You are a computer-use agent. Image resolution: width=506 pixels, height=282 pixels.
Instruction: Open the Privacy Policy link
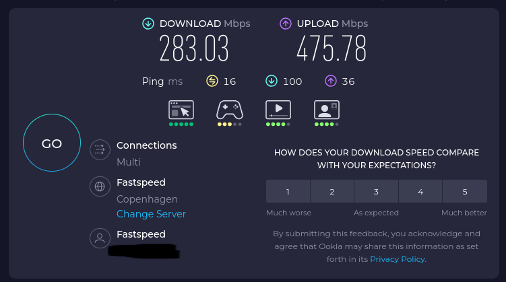(398, 259)
